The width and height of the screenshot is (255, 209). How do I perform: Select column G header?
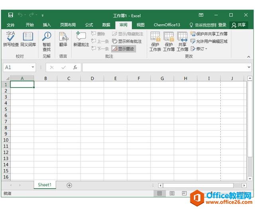pyautogui.click(x=162, y=78)
